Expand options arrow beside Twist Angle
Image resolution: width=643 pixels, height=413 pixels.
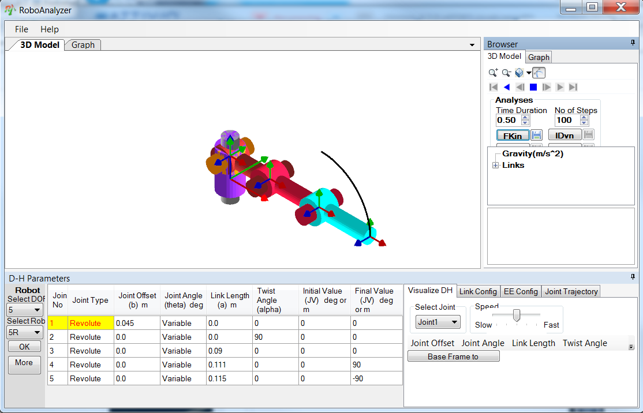coord(631,347)
